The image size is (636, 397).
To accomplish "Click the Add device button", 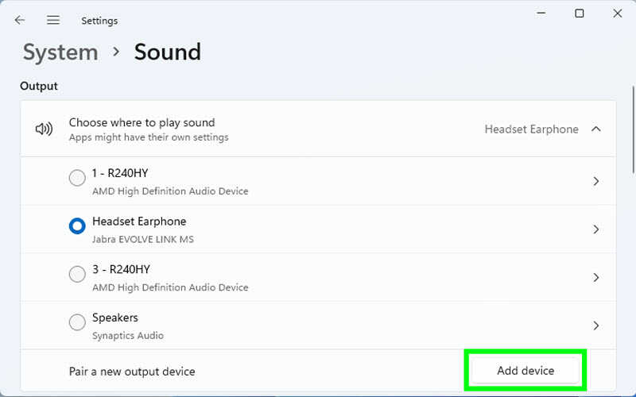I will pos(525,370).
